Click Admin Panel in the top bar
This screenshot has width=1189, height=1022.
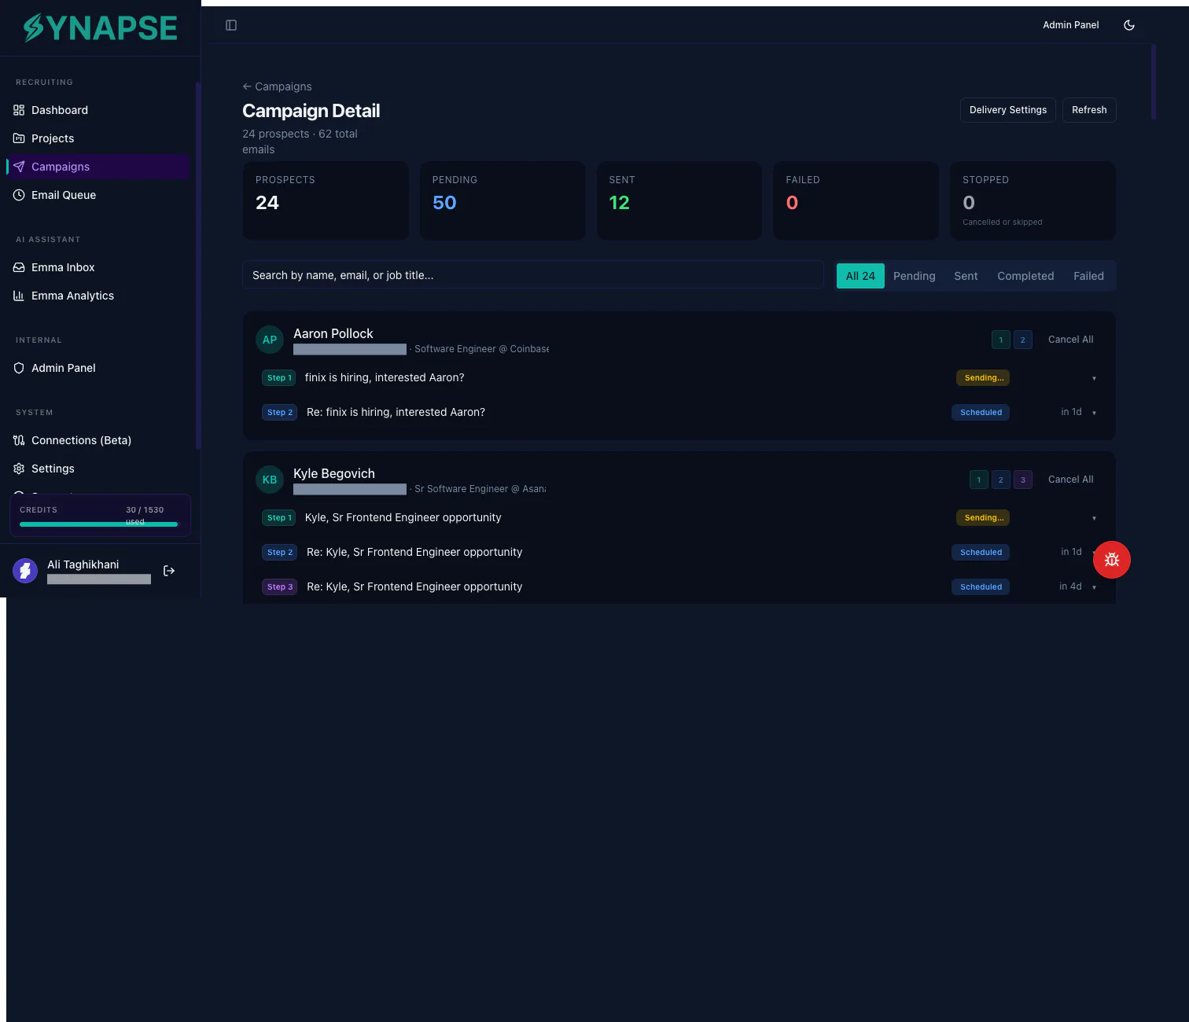tap(1071, 25)
